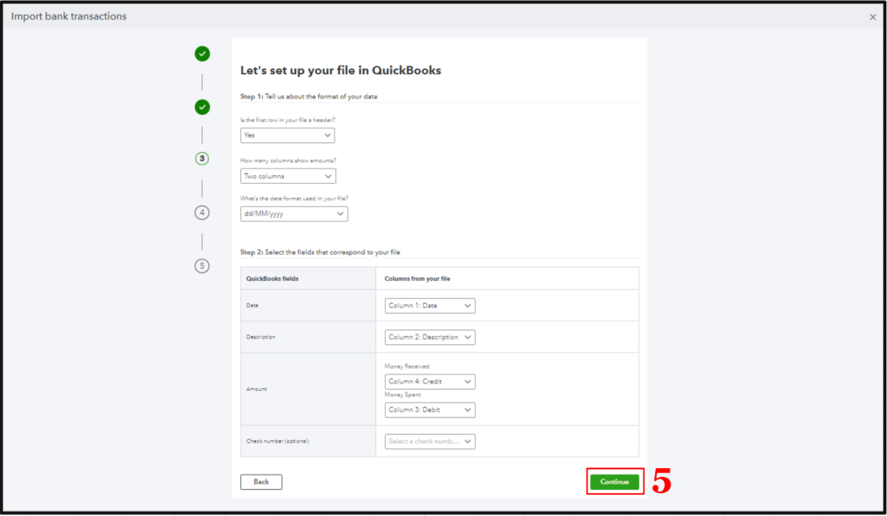Screen dimensions: 887x516
Task: Close the Import bank transactions dialog
Action: (x=872, y=15)
